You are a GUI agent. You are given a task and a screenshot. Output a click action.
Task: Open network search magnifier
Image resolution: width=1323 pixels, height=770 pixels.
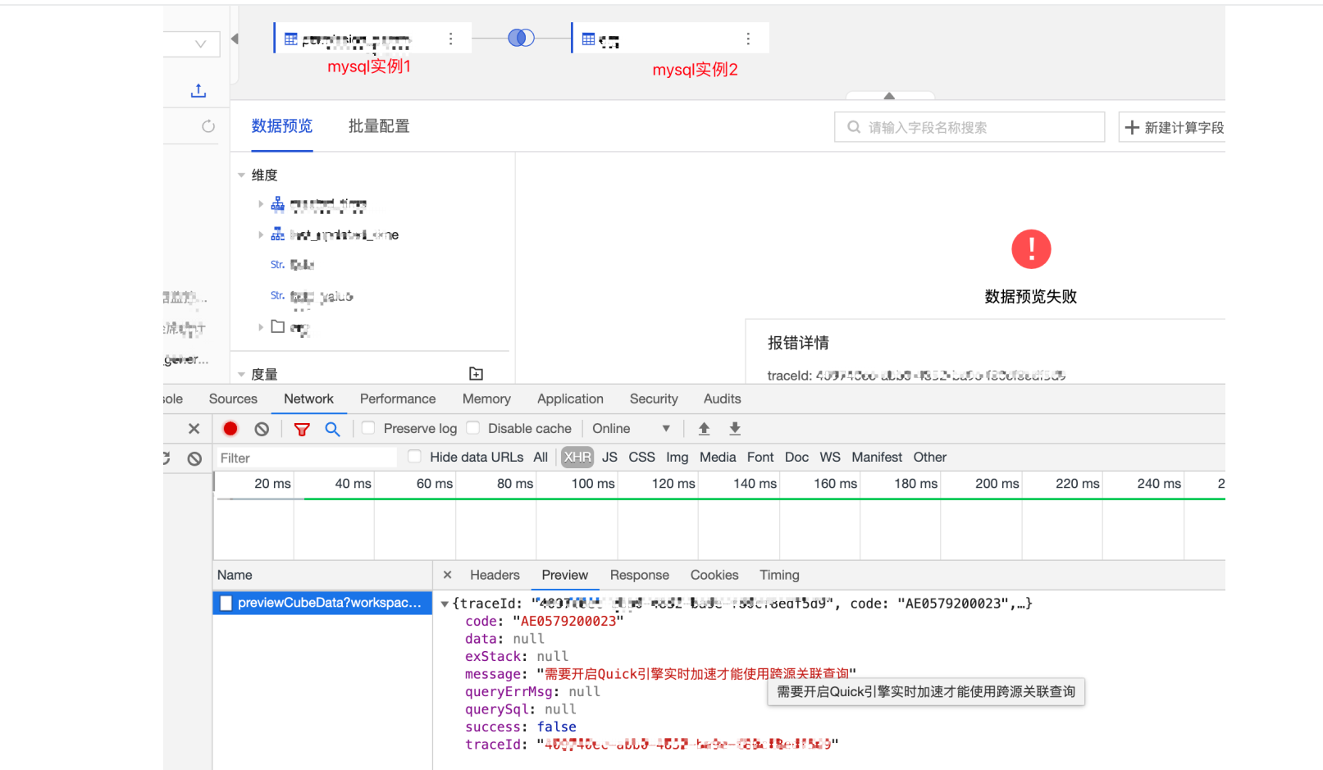tap(332, 429)
